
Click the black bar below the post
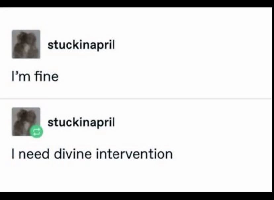(137, 196)
